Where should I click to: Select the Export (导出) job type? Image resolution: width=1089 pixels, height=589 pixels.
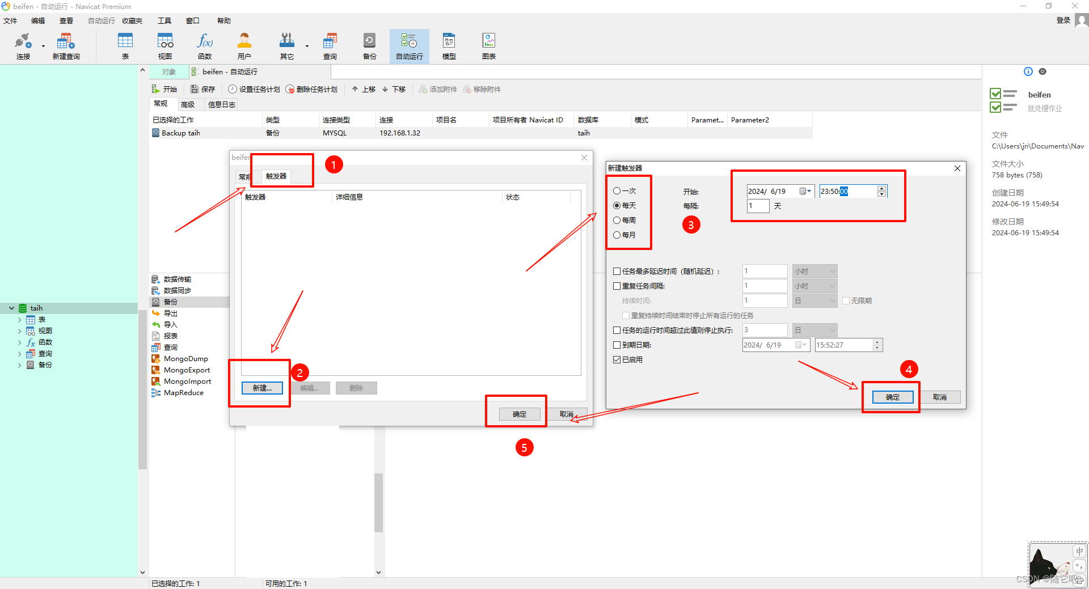tap(164, 313)
